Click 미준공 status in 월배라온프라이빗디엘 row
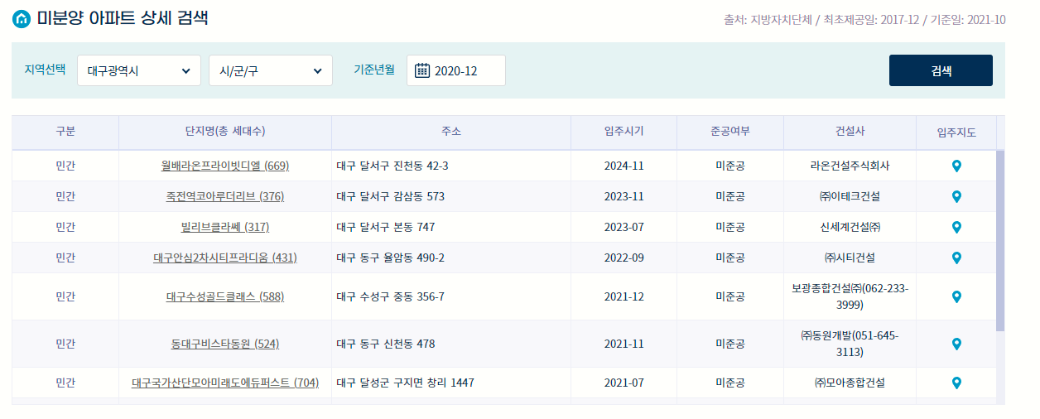Viewport: 1040px width, 419px height. click(730, 166)
